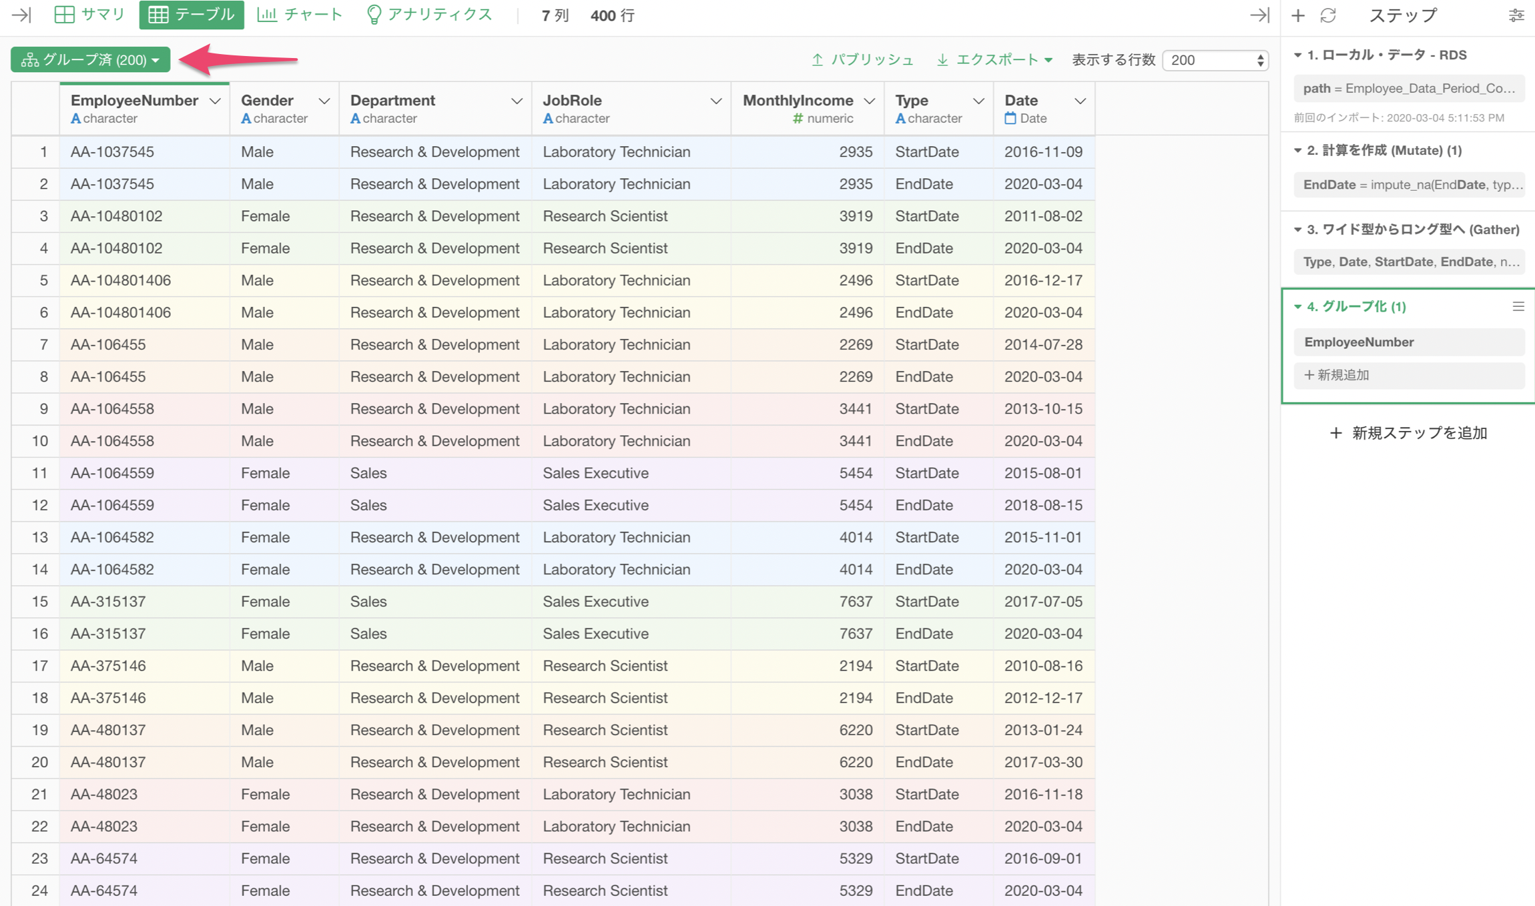Open MonthlyIncome column menu chevron
The image size is (1535, 906).
870,101
